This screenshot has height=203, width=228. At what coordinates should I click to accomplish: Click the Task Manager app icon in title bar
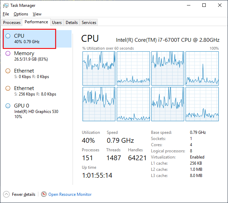pyautogui.click(x=6, y=5)
